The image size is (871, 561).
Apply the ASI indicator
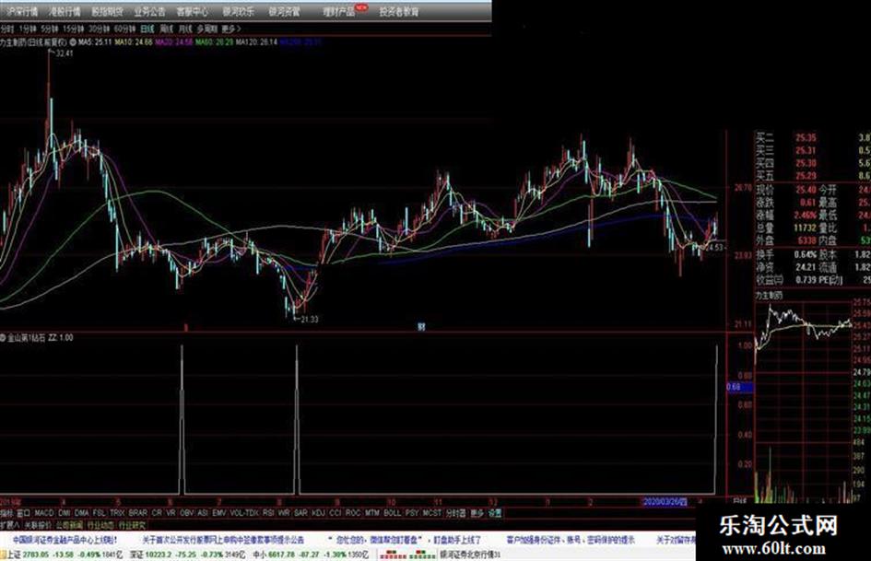(x=204, y=513)
